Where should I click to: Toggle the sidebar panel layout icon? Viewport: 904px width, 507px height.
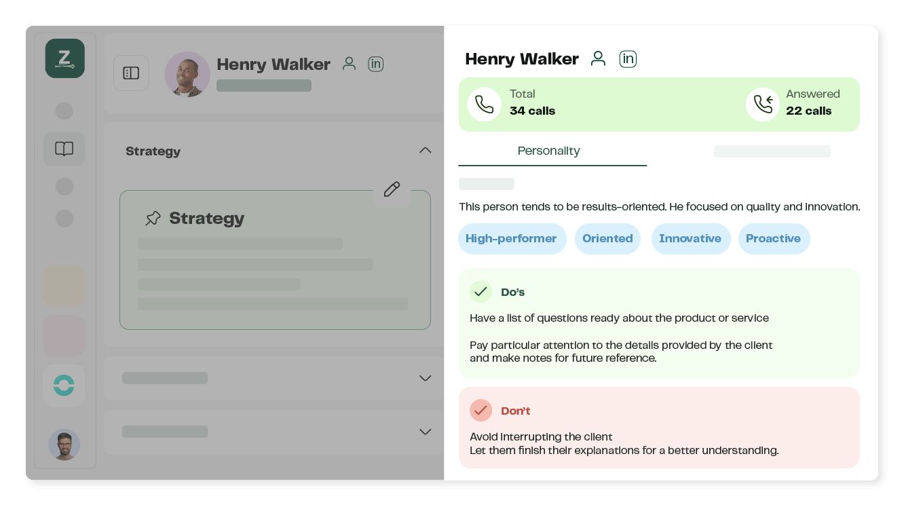131,73
